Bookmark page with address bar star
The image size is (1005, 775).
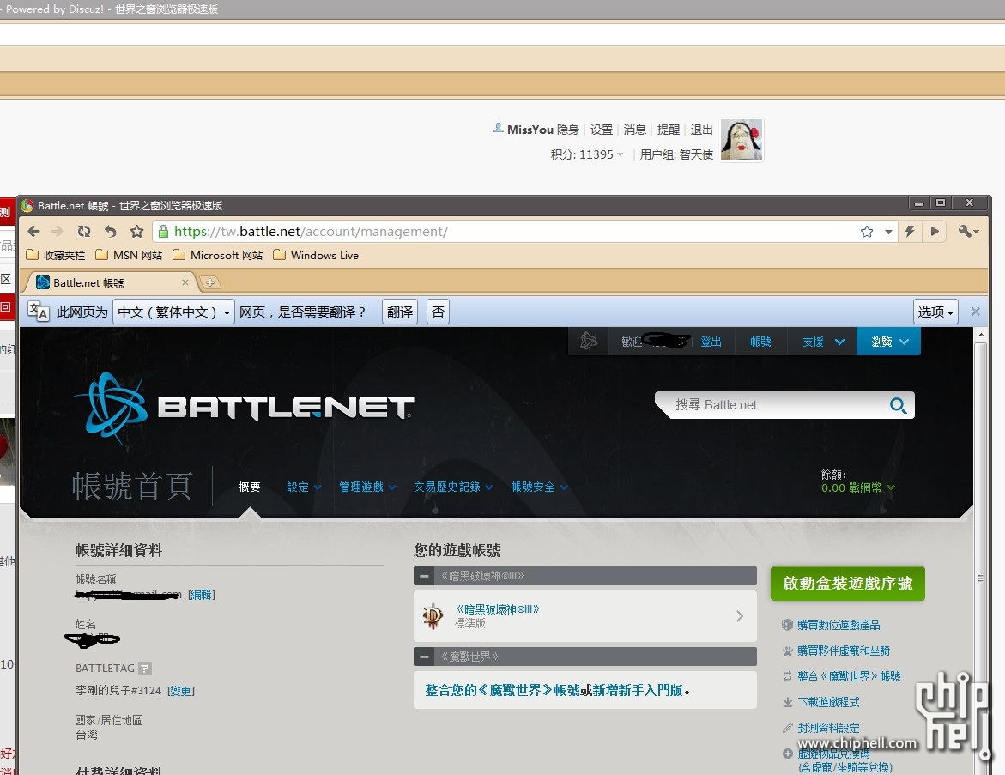pos(867,232)
